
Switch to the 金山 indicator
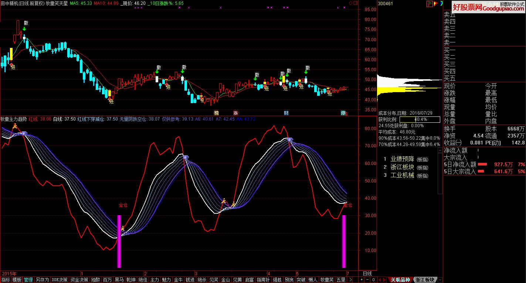(x=225, y=280)
